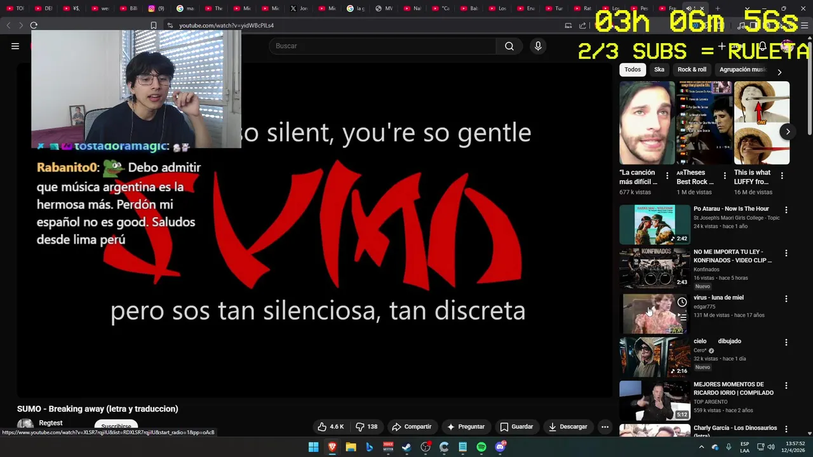This screenshot has width=813, height=457.
Task: Open options for Ricardo Iorio compilation
Action: 786,385
